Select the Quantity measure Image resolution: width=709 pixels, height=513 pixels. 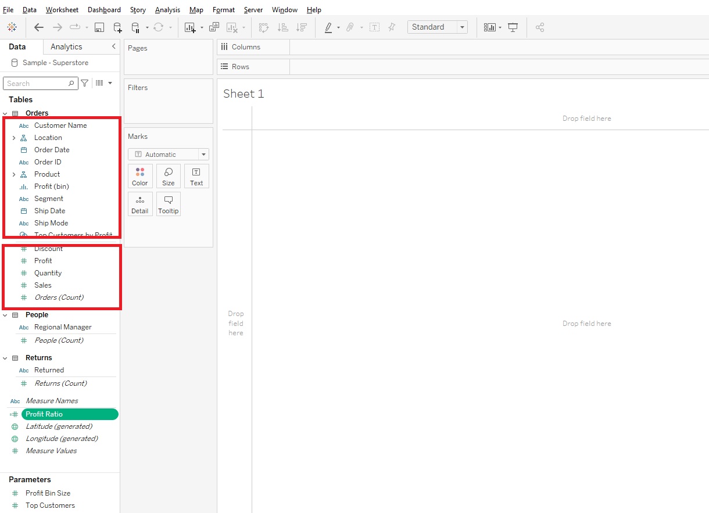tap(48, 273)
